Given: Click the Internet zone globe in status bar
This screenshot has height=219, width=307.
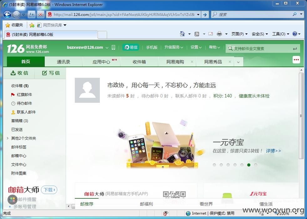Looking at the screenshot, I should point(188,213).
